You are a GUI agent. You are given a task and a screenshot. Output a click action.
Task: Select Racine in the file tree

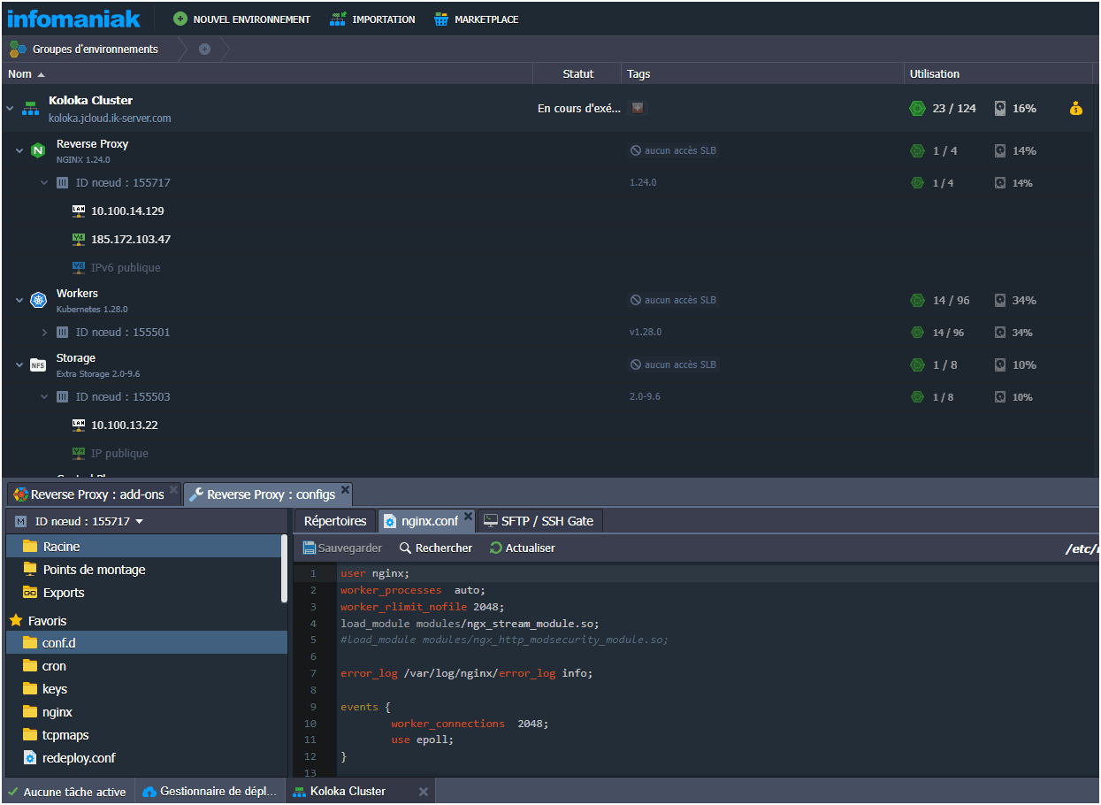click(147, 547)
